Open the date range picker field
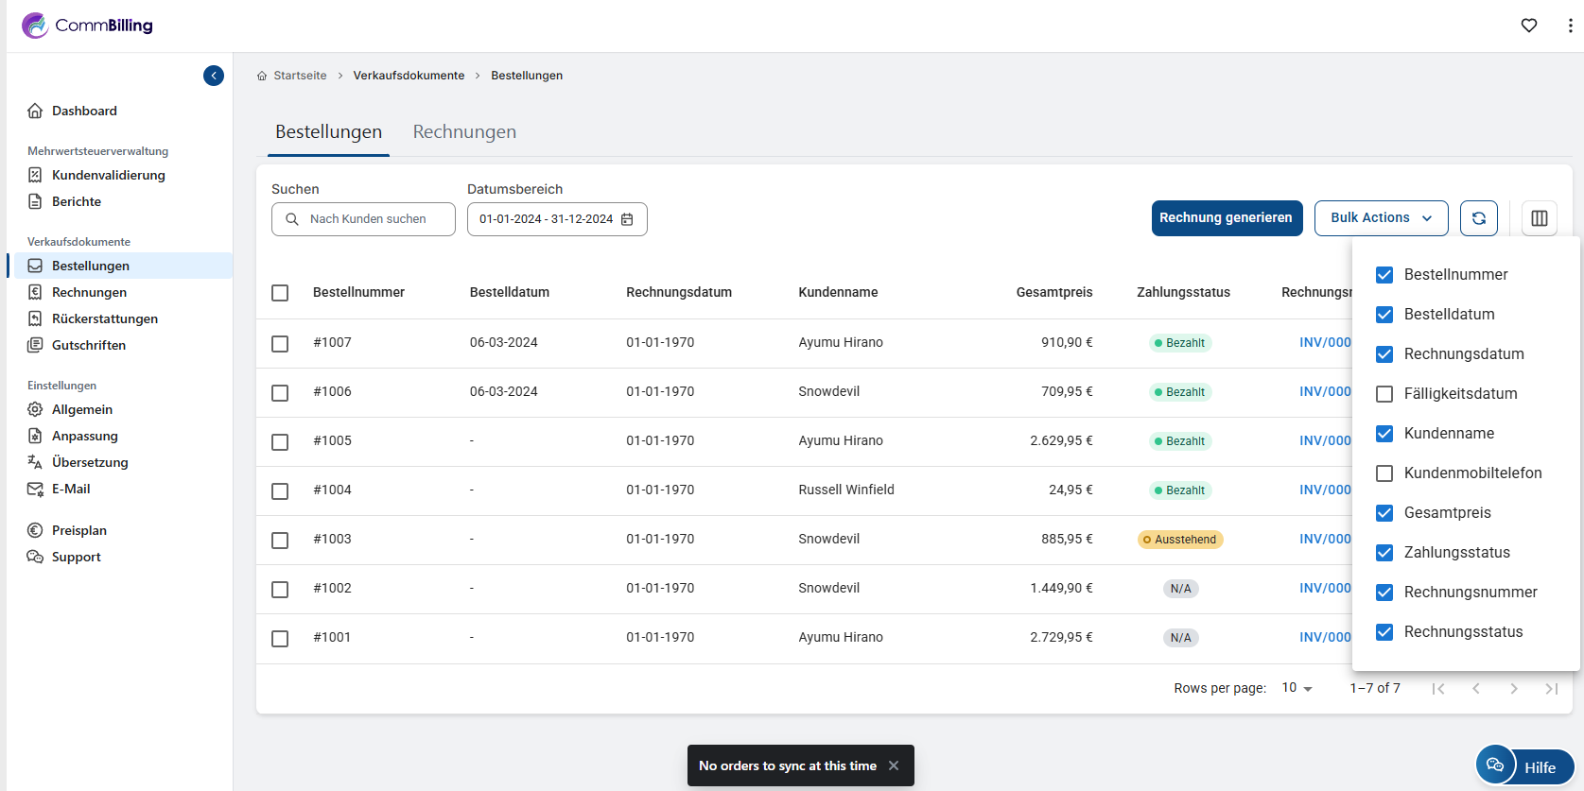This screenshot has height=791, width=1584. point(547,219)
